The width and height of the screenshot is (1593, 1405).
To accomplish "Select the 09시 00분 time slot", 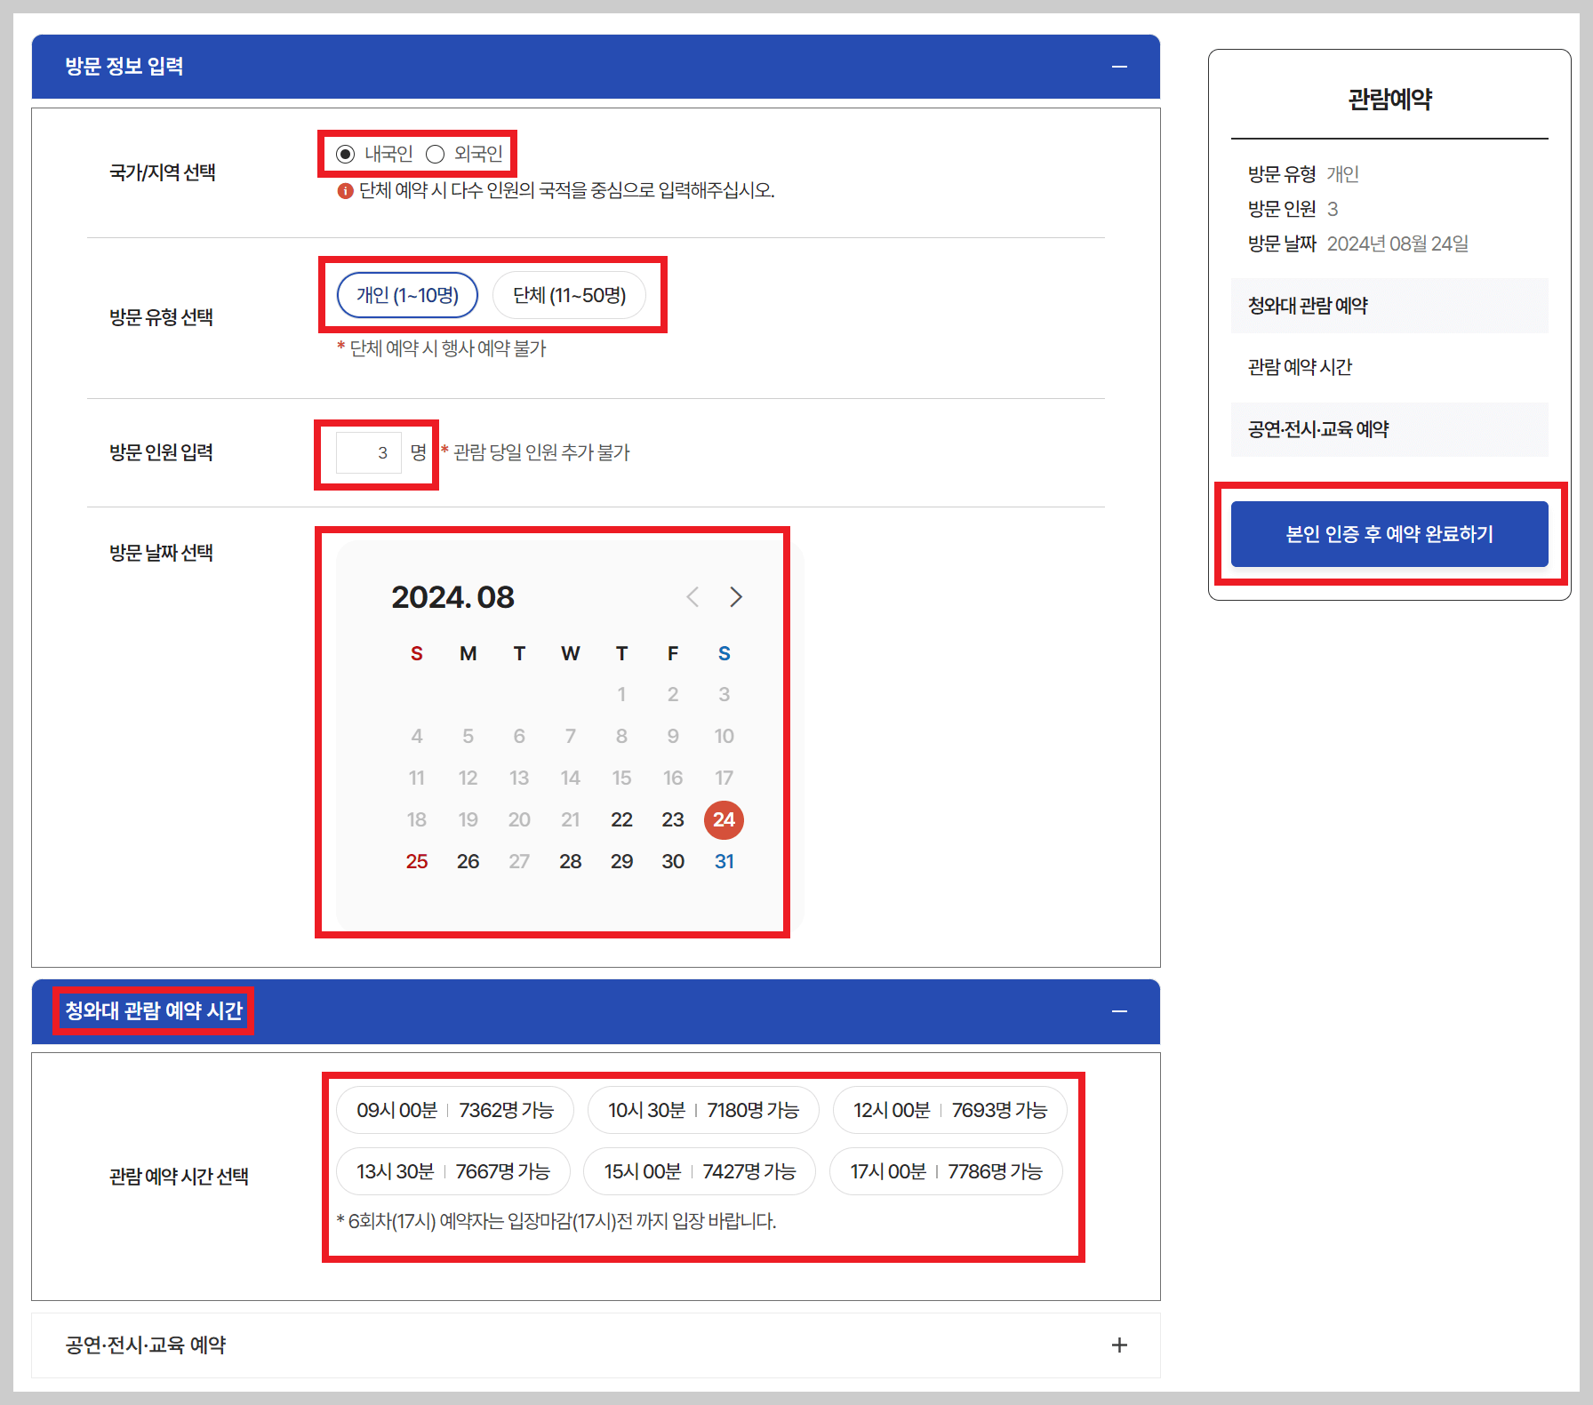I will [x=454, y=1110].
